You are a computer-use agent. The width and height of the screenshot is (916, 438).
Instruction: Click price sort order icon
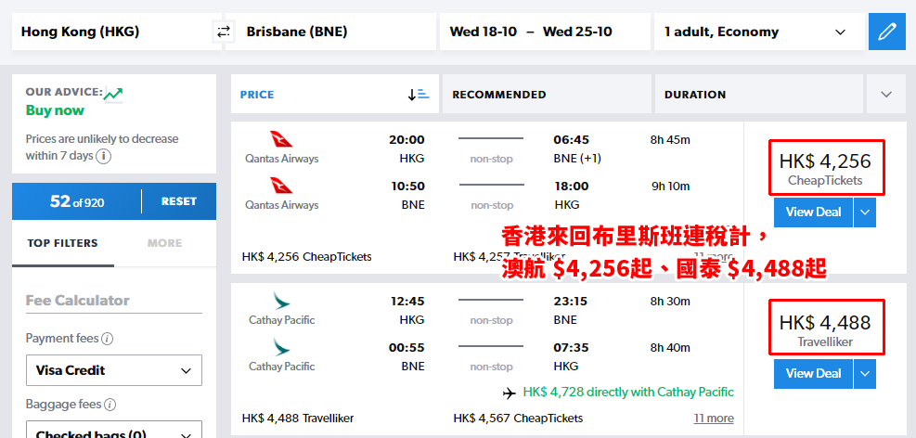tap(419, 94)
